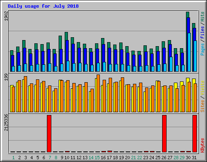Click the light blue pages bar for day 27
The image size is (207, 162).
[x=171, y=64]
